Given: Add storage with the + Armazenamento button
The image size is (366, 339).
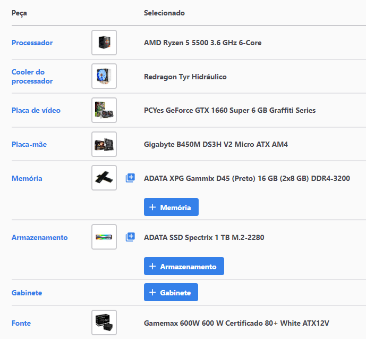Looking at the screenshot, I should [x=184, y=266].
